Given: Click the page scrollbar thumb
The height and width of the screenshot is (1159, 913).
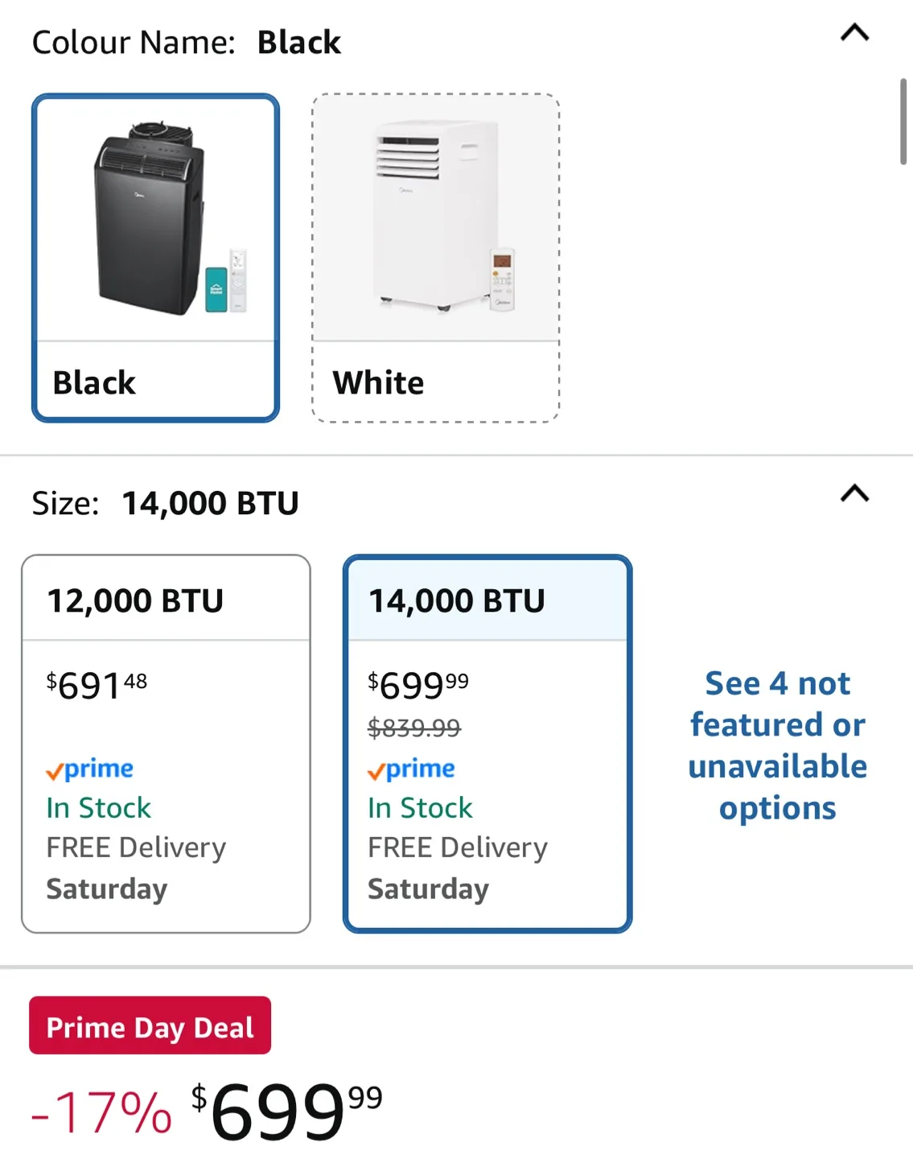Looking at the screenshot, I should click(903, 122).
